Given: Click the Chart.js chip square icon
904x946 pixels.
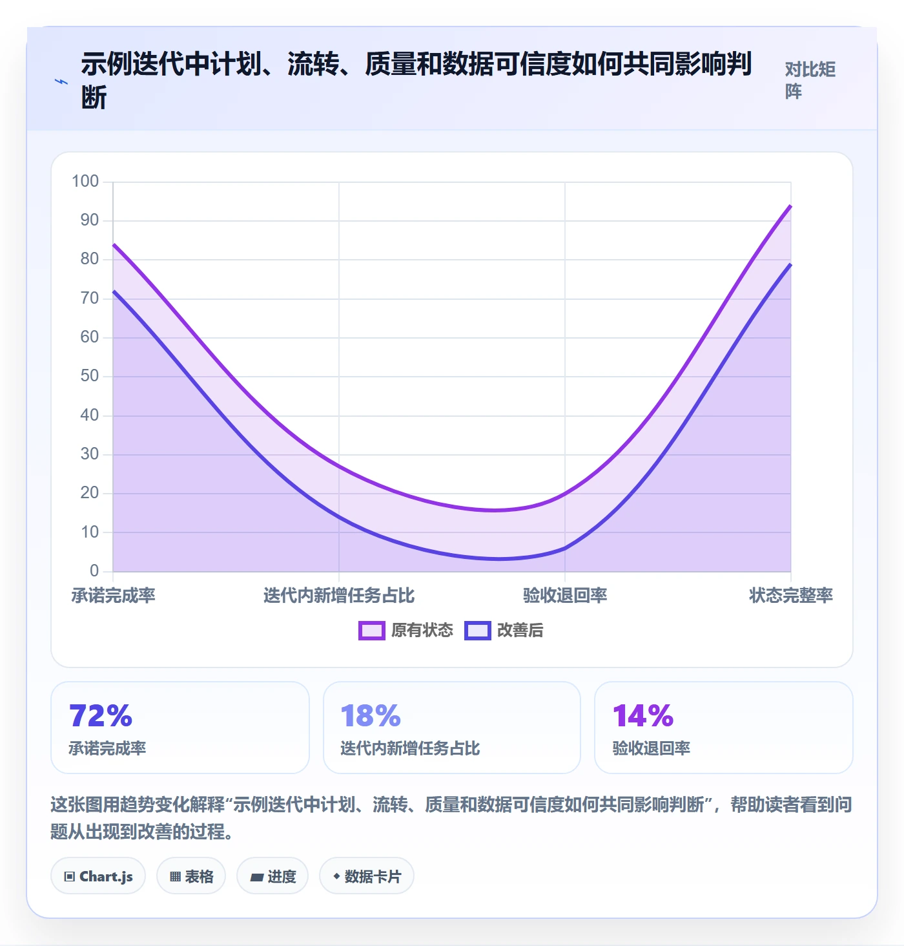Looking at the screenshot, I should point(70,877).
